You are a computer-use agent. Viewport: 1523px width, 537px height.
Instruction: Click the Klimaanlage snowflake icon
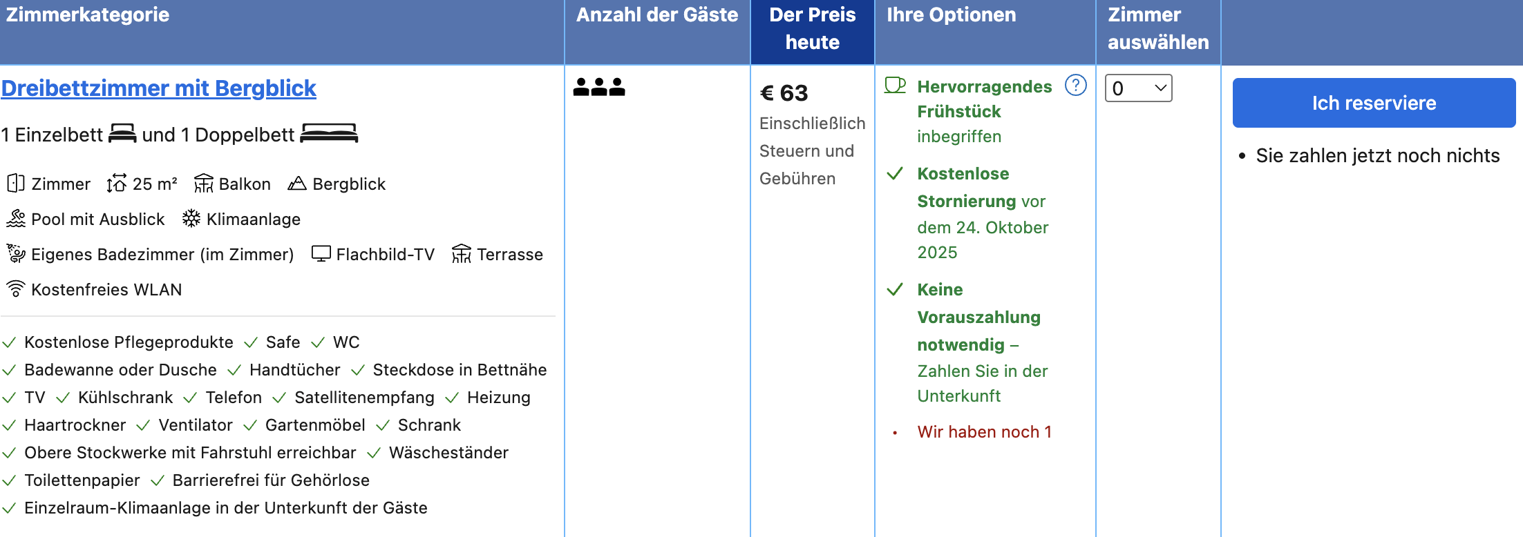[x=191, y=219]
